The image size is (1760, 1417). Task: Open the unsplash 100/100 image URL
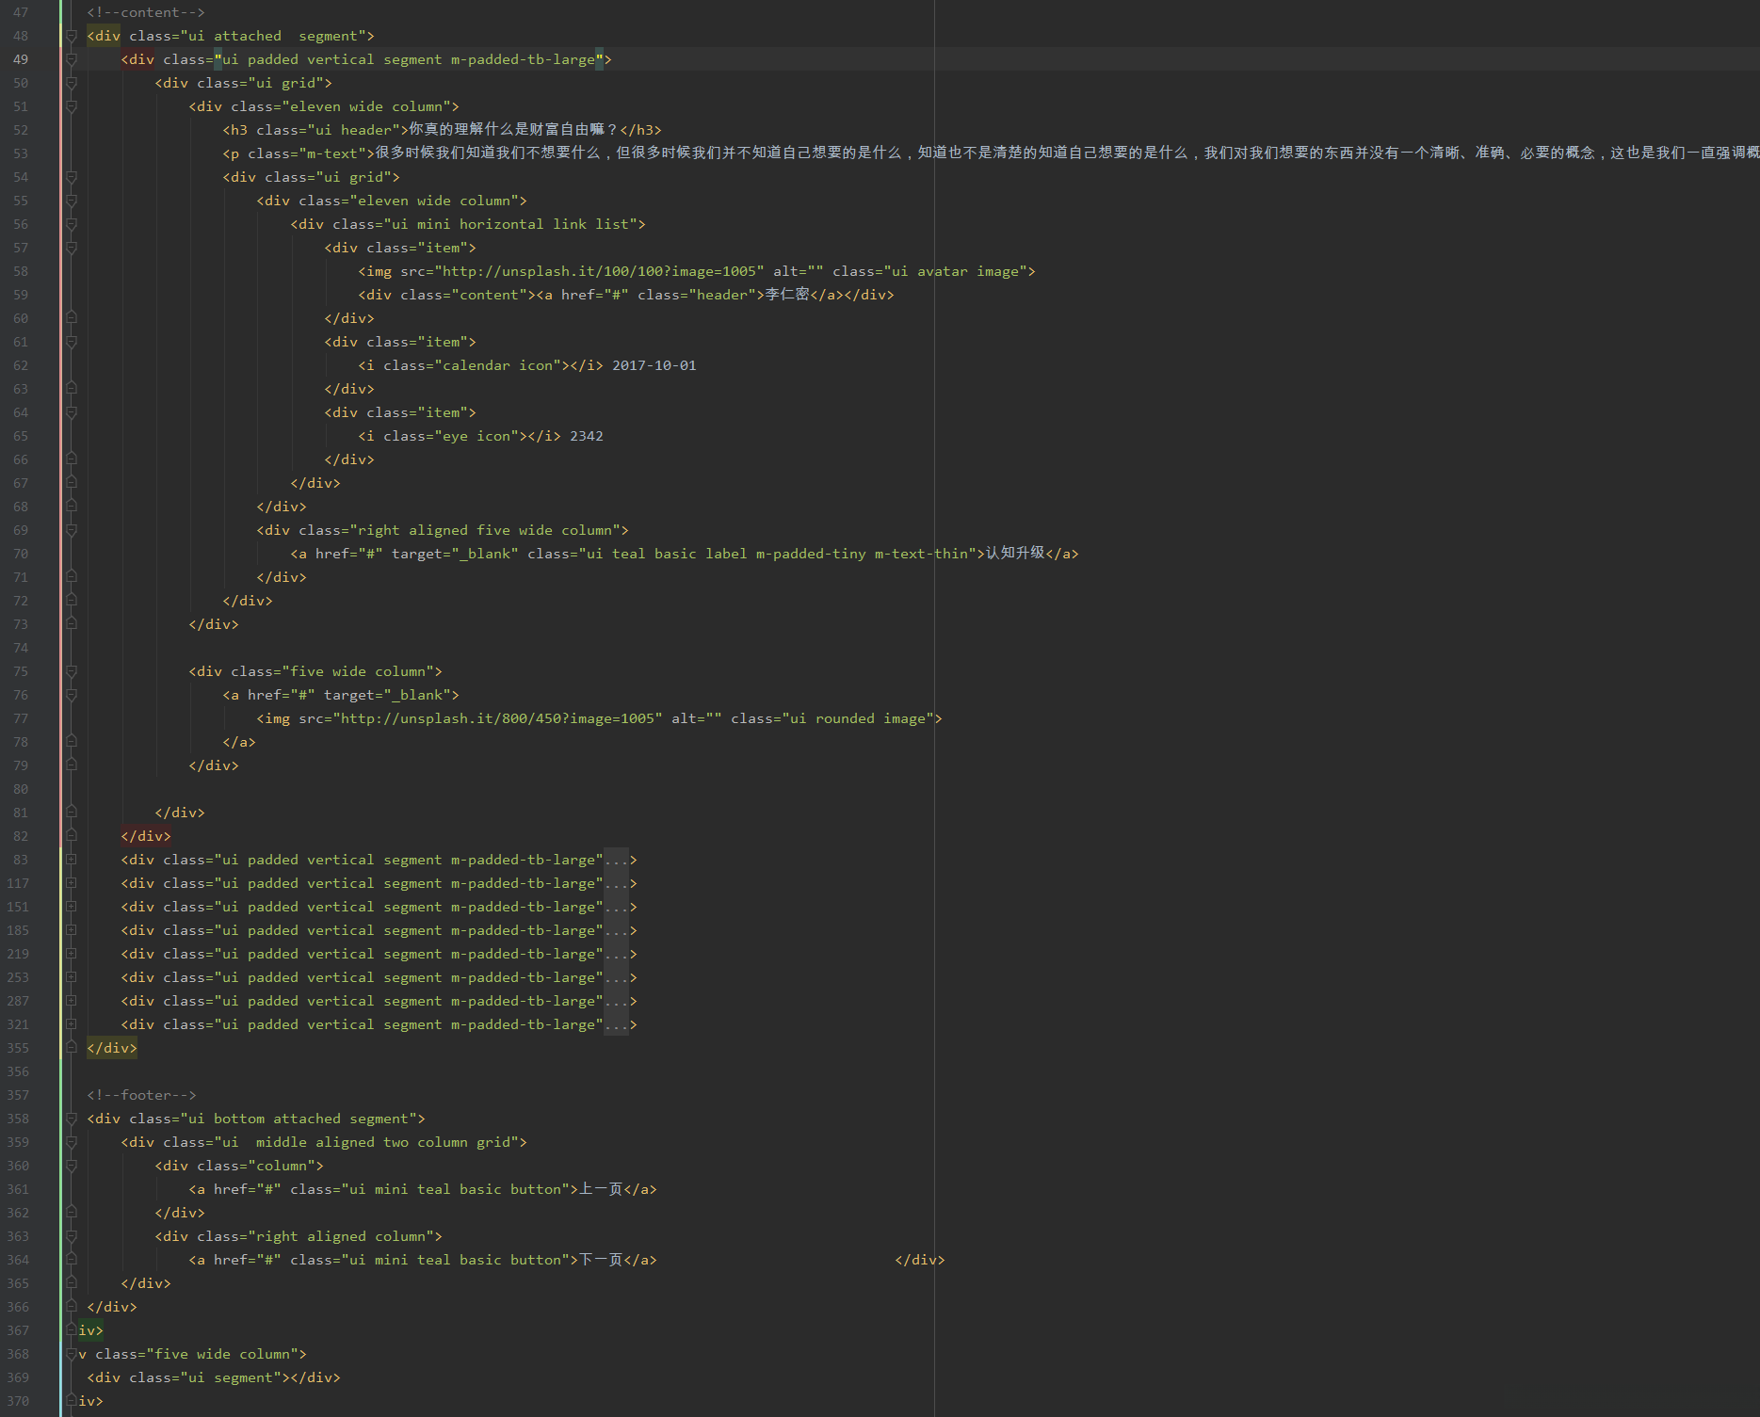pyautogui.click(x=599, y=271)
